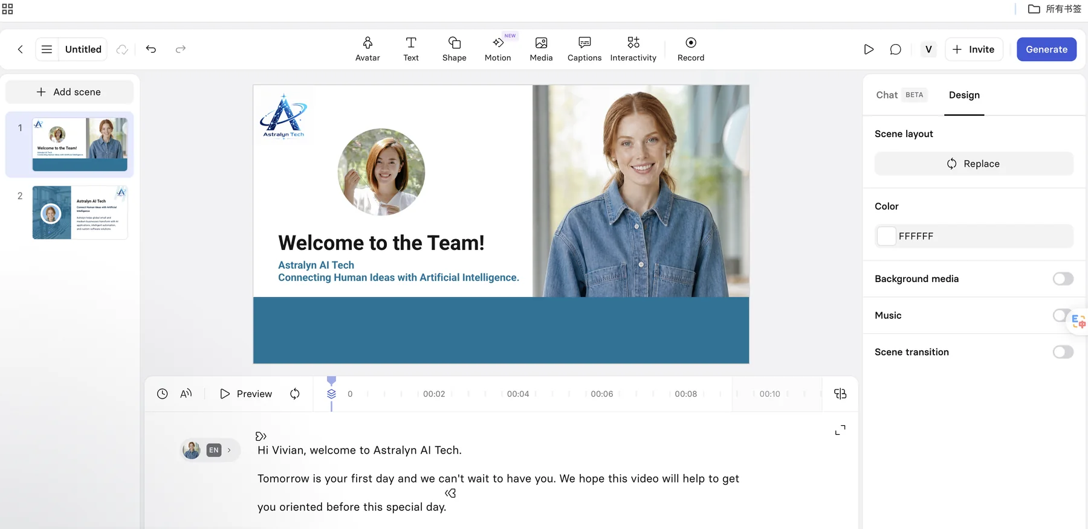The height and width of the screenshot is (529, 1088).
Task: Select the Text tool
Action: tap(411, 49)
